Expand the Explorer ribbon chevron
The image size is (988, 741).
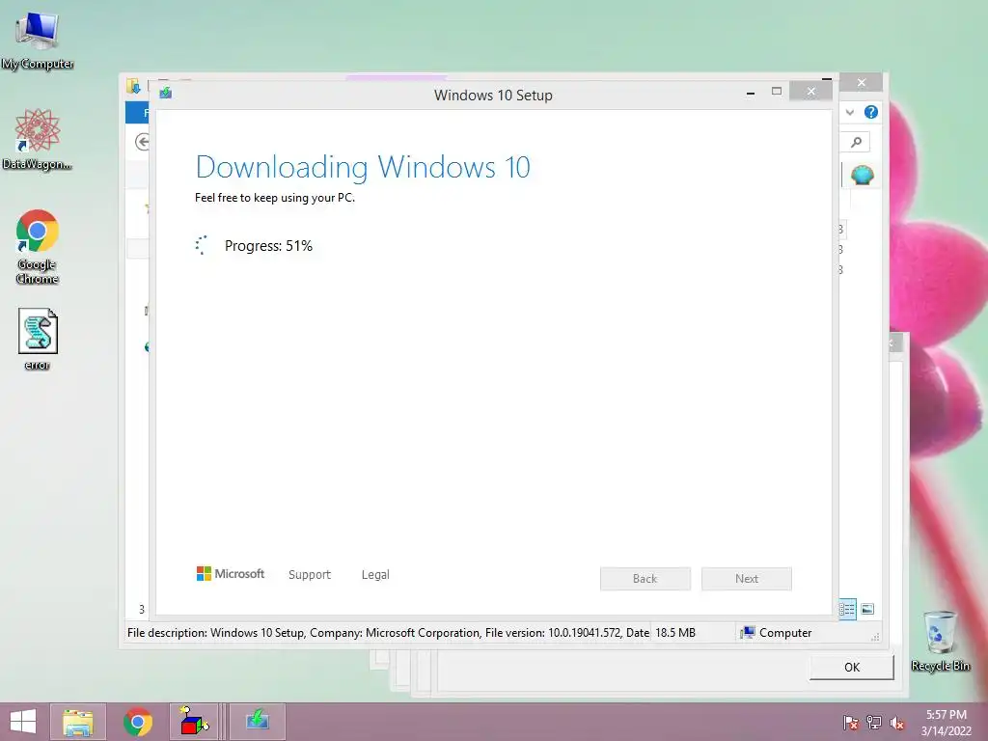850,112
